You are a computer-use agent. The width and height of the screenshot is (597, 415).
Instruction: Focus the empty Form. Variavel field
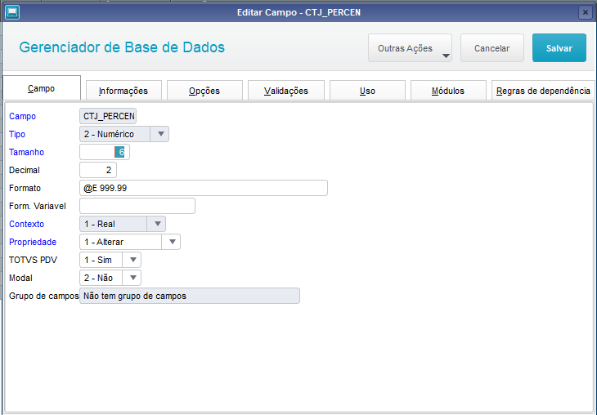[x=137, y=206]
